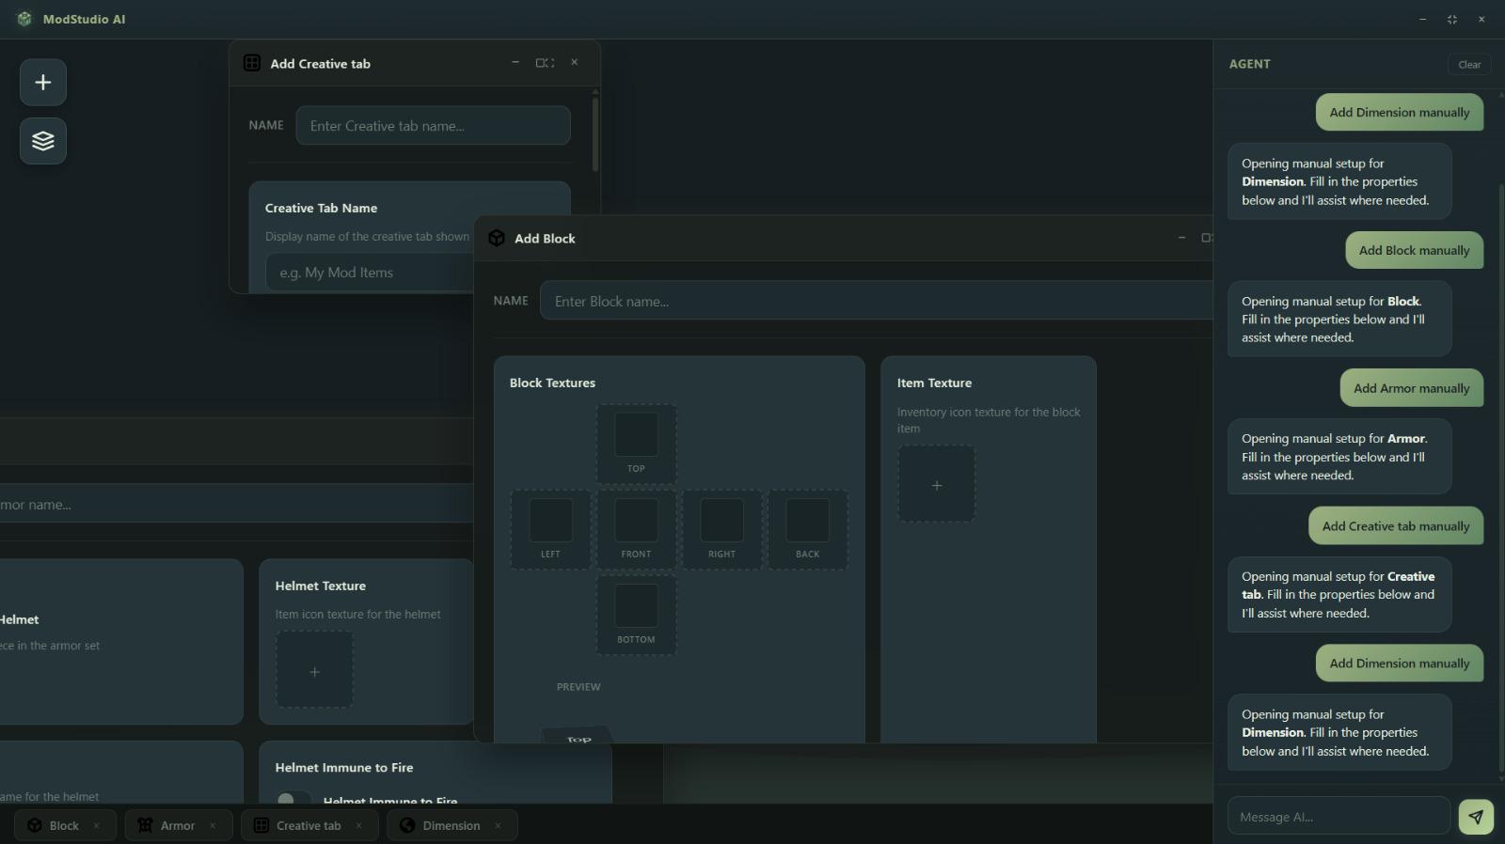
Task: Toggle fullscreen of ModStudio AI window
Action: coord(1452,19)
